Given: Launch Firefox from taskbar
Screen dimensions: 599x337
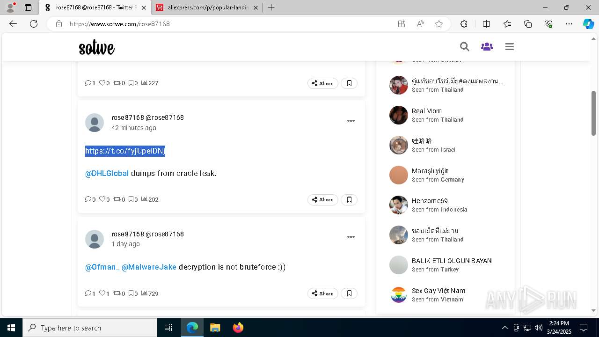Looking at the screenshot, I should click(238, 328).
